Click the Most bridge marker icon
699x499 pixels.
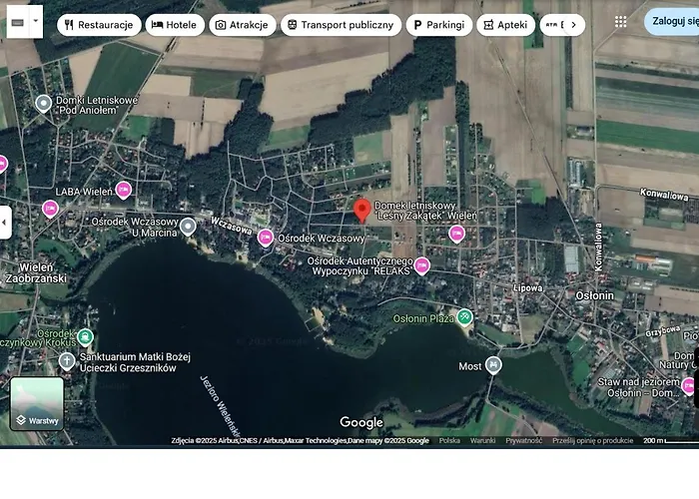coord(493,365)
